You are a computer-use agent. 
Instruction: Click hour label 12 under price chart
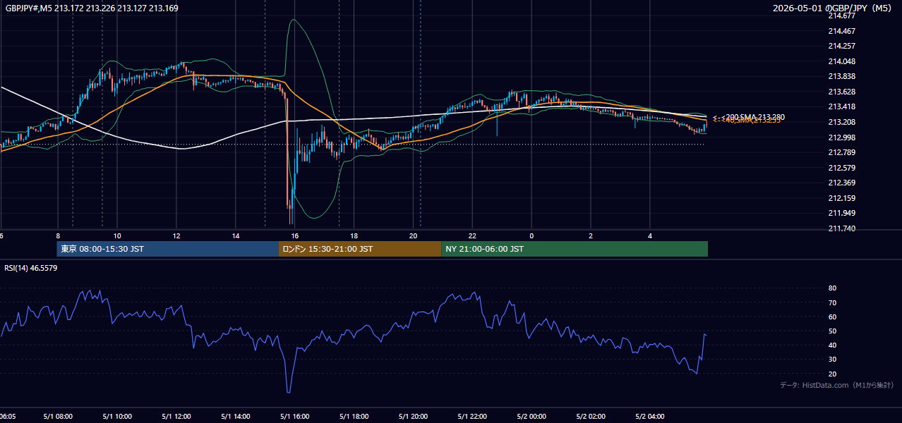[x=176, y=235]
